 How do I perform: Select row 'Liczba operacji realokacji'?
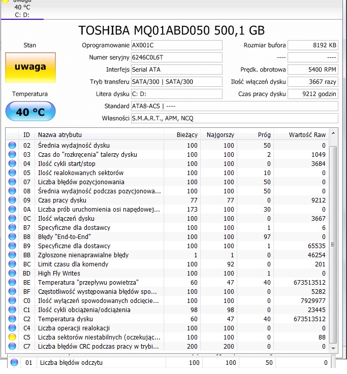click(x=167, y=328)
